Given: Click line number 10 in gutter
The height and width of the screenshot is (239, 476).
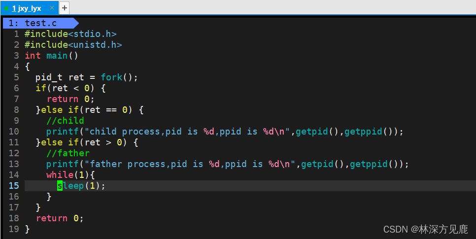Looking at the screenshot, I should [14, 132].
